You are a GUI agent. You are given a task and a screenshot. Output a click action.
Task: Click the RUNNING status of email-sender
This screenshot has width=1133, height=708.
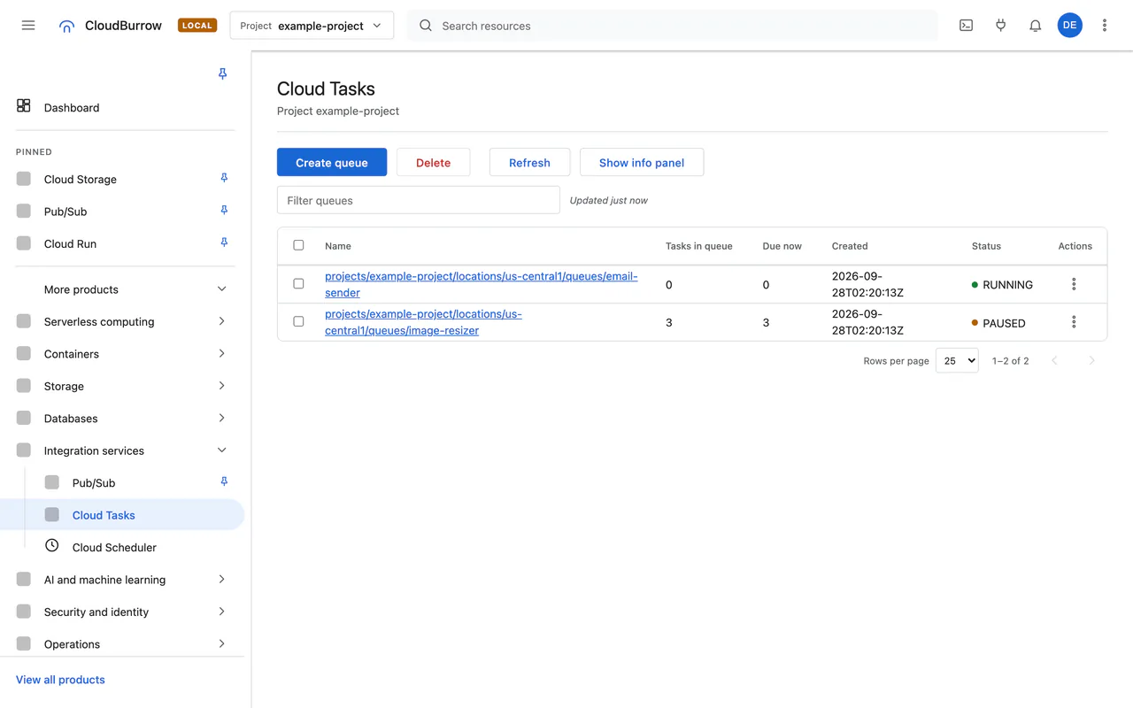[1002, 285]
